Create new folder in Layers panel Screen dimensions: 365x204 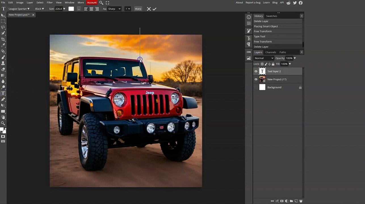(291, 201)
